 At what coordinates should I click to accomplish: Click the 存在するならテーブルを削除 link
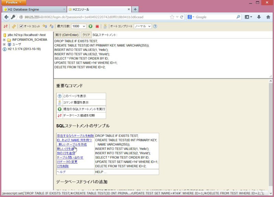click(75, 136)
